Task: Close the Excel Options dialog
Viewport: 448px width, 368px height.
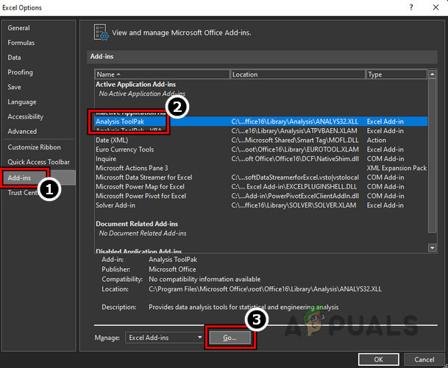Action: [435, 7]
